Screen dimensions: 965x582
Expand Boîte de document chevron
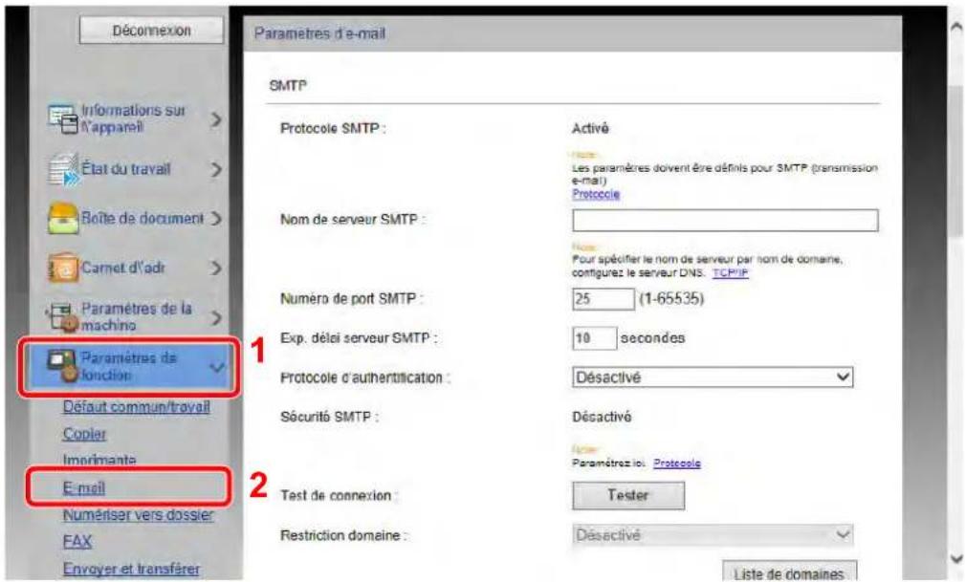(215, 219)
